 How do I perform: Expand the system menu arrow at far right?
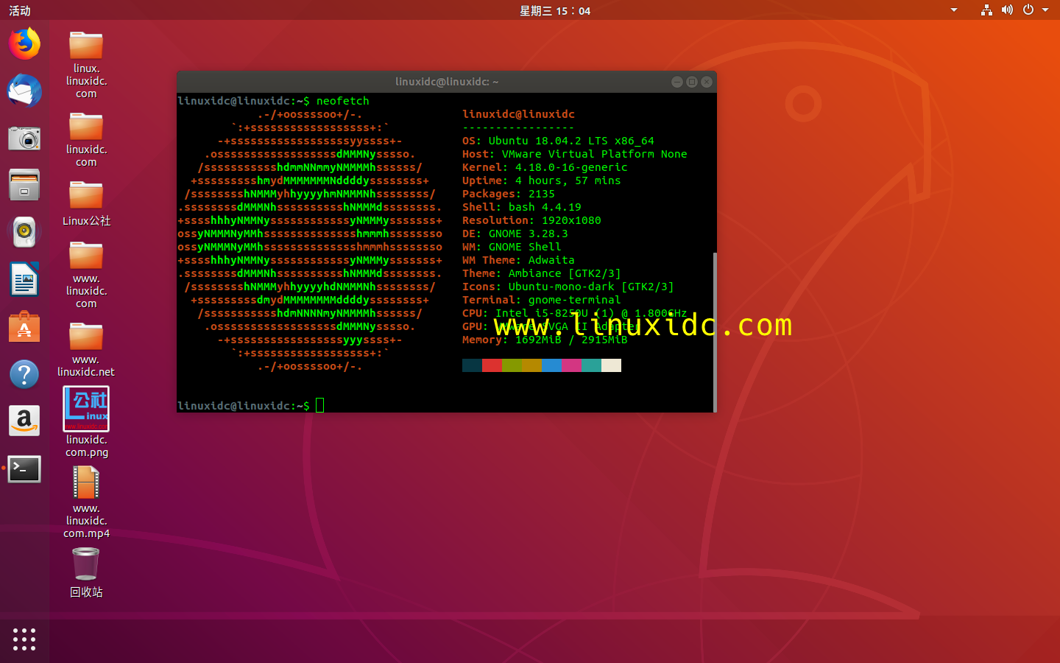[1045, 10]
